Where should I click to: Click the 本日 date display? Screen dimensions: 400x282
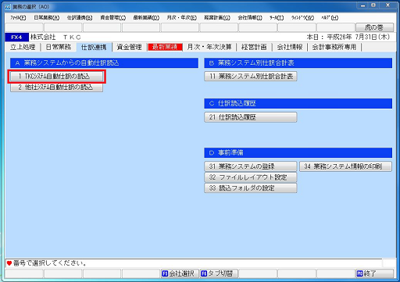[x=348, y=37]
